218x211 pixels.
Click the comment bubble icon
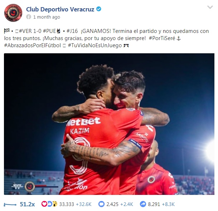pyautogui.click(x=101, y=204)
